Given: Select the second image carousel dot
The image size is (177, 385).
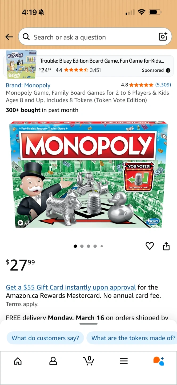Looking at the screenshot, I should click(x=82, y=246).
